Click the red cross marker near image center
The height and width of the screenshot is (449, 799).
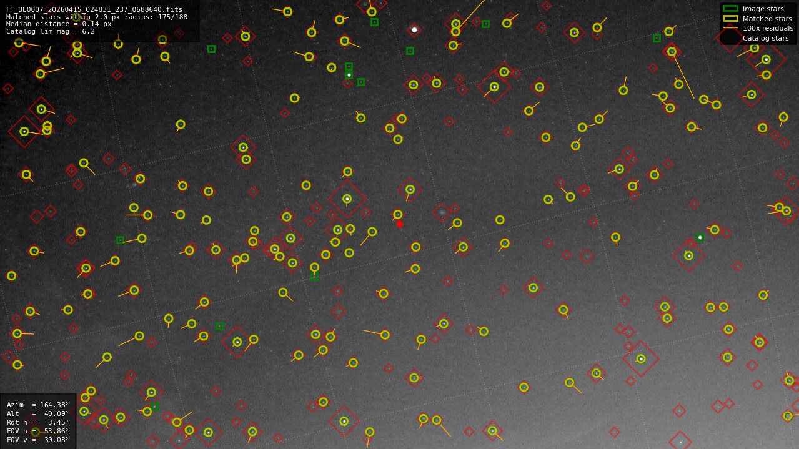tap(400, 224)
